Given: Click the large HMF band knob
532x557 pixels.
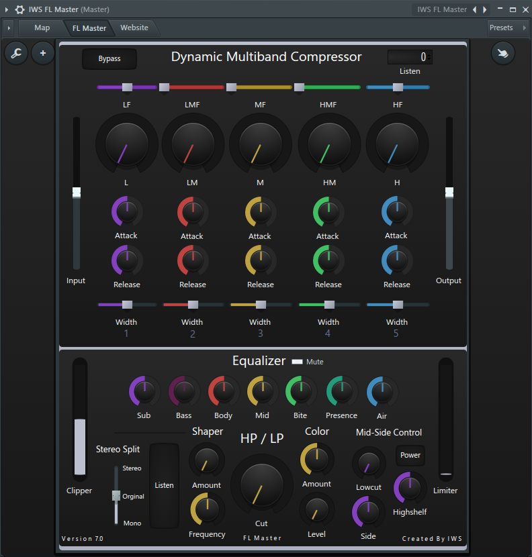Looking at the screenshot, I should 329,144.
